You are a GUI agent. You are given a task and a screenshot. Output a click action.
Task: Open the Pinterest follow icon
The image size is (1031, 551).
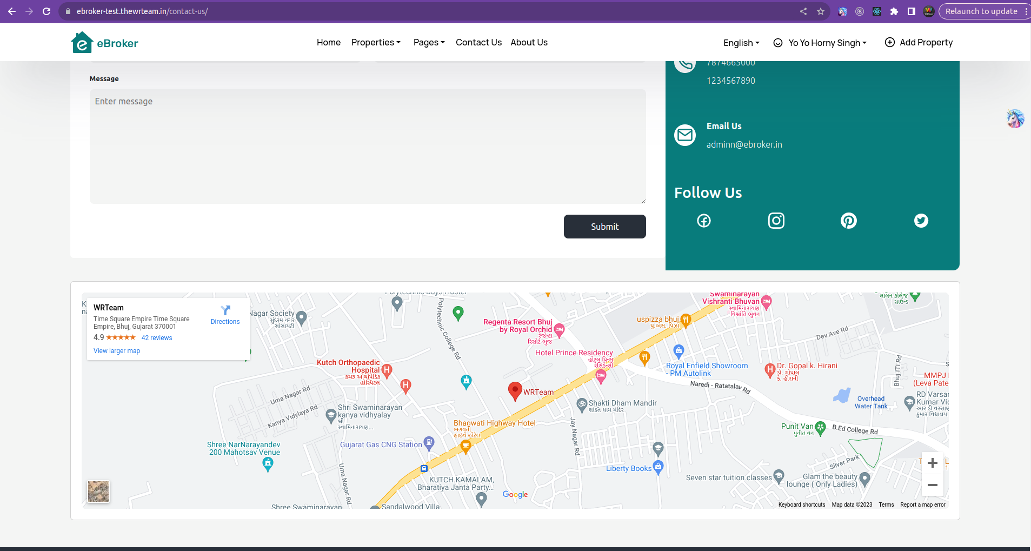tap(848, 221)
